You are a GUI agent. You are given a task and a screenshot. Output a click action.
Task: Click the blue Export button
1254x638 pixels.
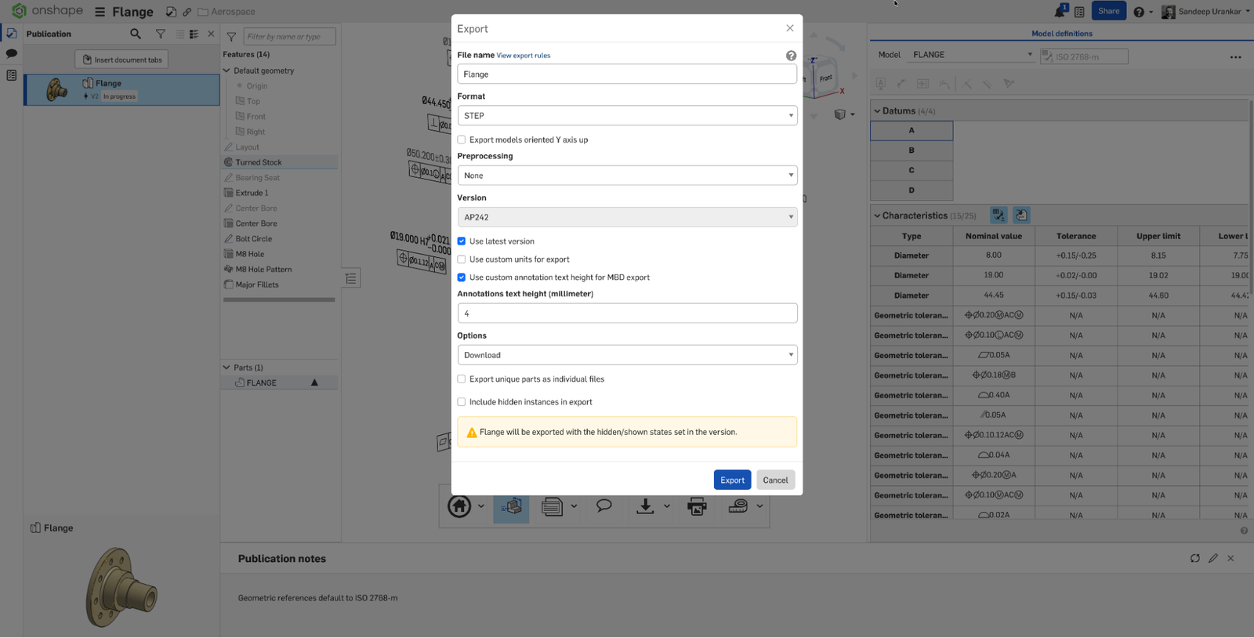tap(732, 480)
